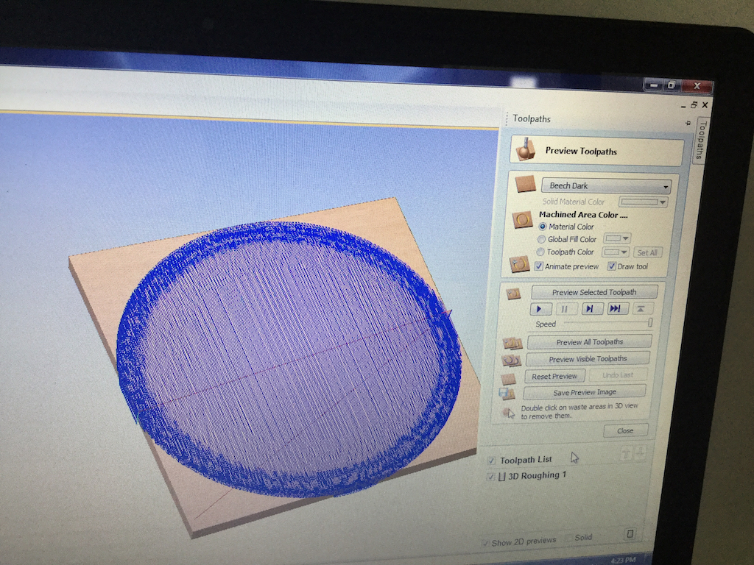Open the vertical Toolpaths side tab
The width and height of the screenshot is (754, 565).
coord(701,140)
